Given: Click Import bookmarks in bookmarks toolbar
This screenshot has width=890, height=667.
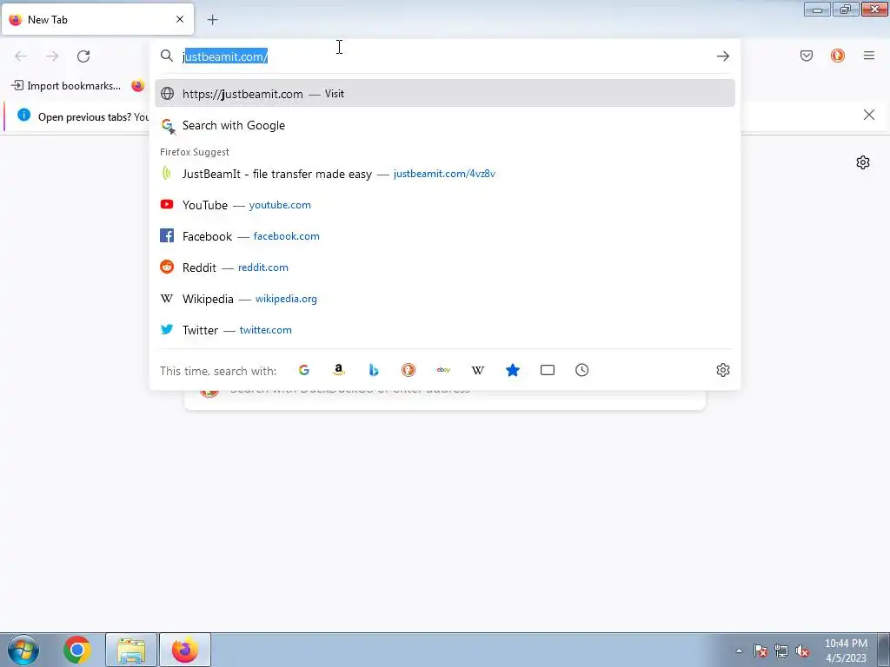Looking at the screenshot, I should 66,86.
